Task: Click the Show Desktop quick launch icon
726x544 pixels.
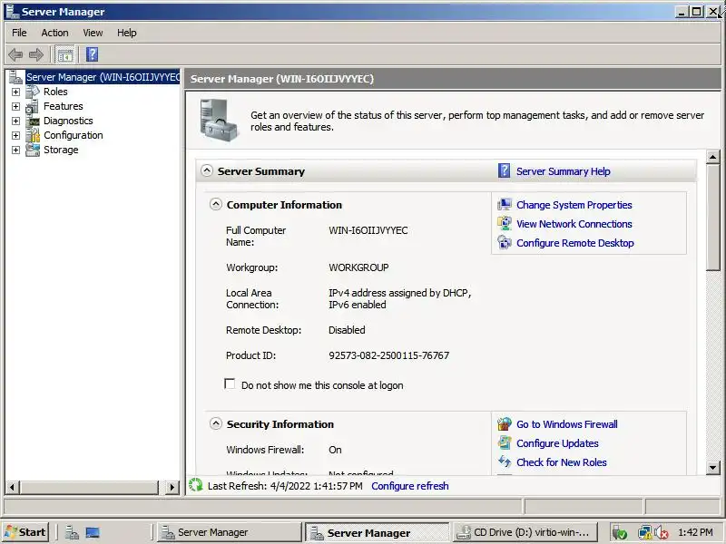Action: (93, 532)
